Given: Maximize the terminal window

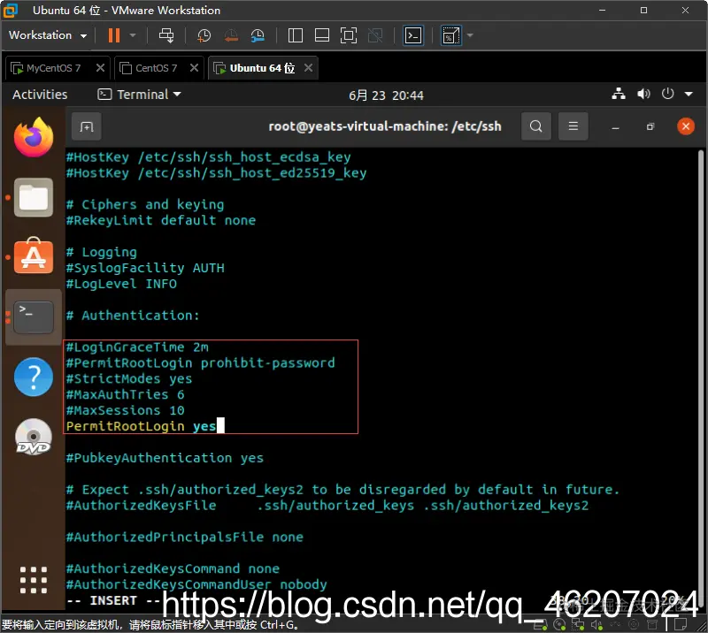Looking at the screenshot, I should 650,126.
